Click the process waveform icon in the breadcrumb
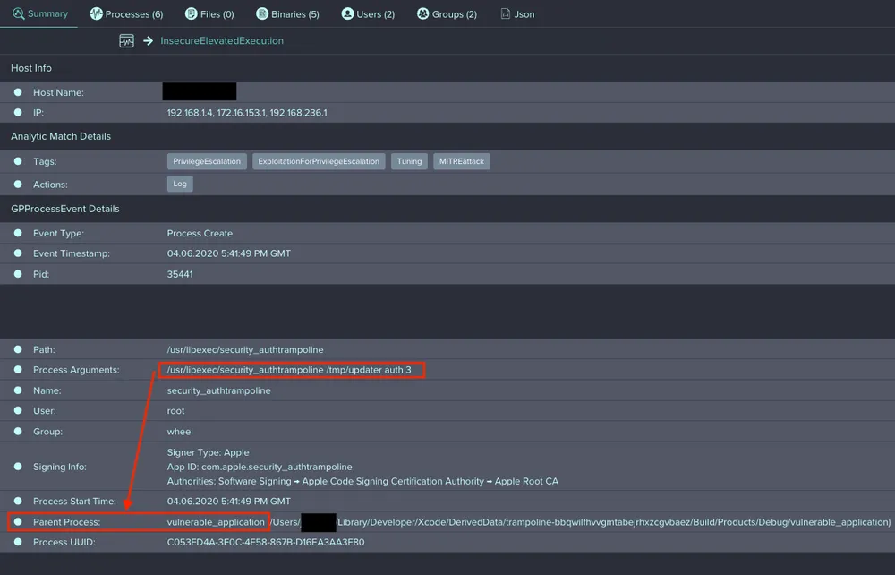Image resolution: width=895 pixels, height=575 pixels. click(x=126, y=40)
